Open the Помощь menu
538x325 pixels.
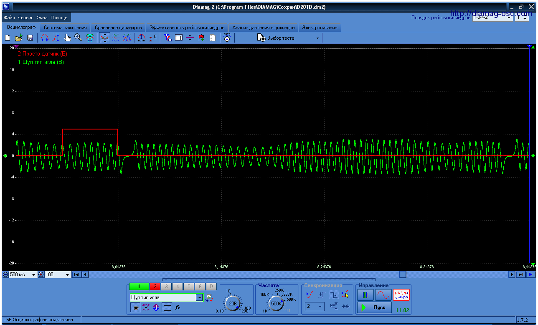pyautogui.click(x=59, y=18)
